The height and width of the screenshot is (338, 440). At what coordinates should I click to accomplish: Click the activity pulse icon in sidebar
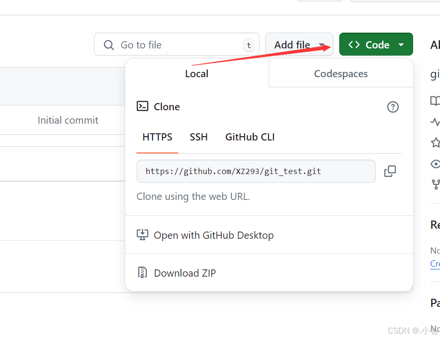[x=435, y=122]
